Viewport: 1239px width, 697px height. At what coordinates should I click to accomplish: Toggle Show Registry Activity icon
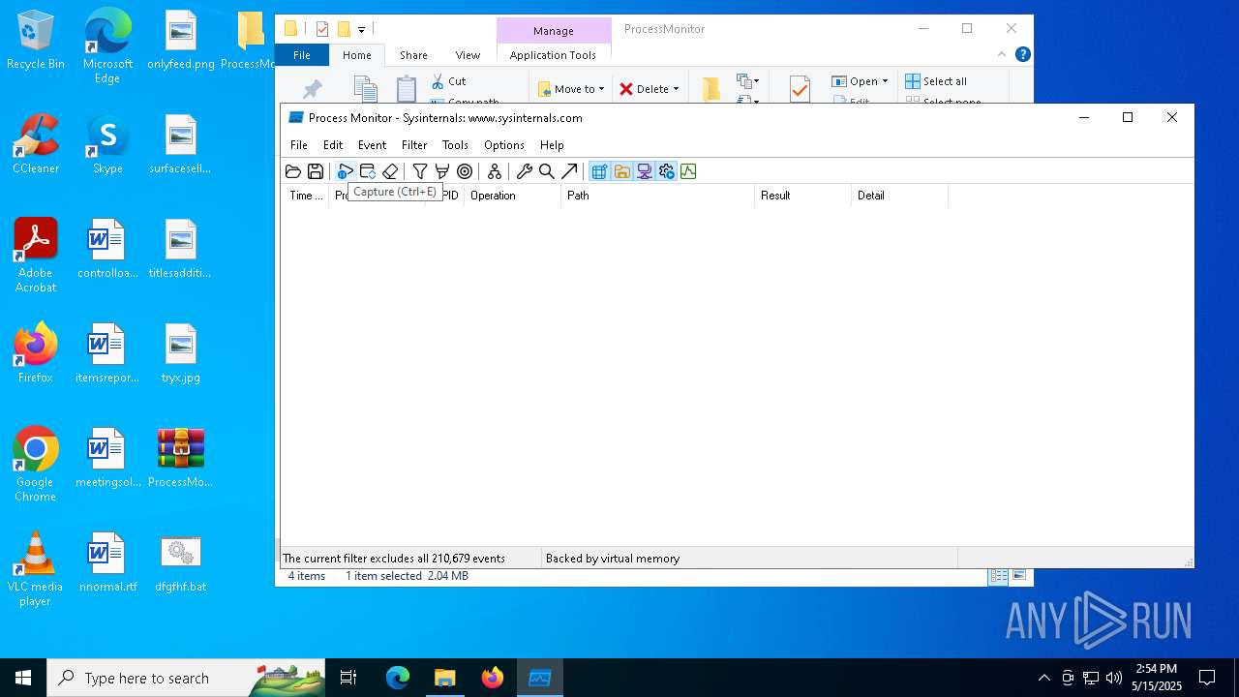(599, 171)
